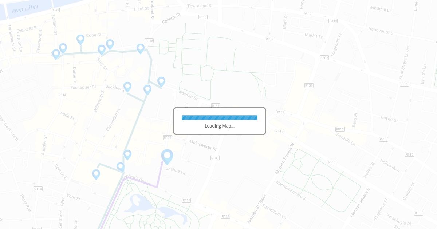
Task: Open the westernmost pin below Eustace St
Action: coord(56,54)
